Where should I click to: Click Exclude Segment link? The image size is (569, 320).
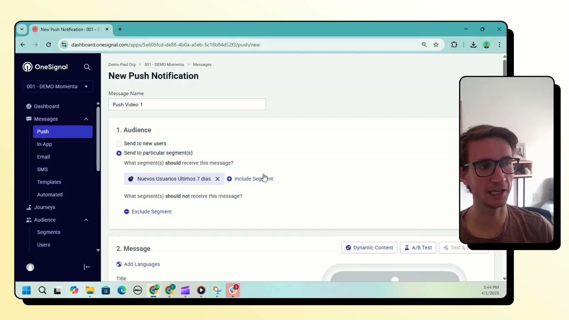coord(148,212)
